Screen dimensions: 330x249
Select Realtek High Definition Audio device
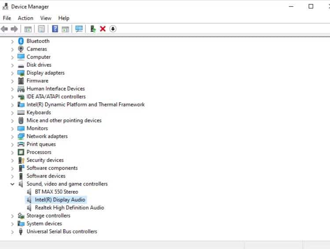point(69,208)
